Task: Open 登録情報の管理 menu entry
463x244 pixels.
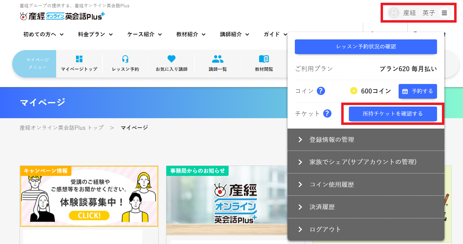Action: click(x=366, y=140)
